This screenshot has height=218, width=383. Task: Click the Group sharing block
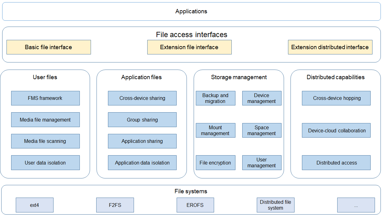coord(142,120)
